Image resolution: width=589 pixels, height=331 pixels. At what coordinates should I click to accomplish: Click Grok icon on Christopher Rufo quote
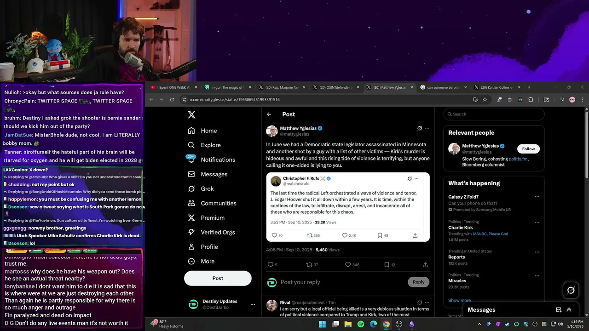pos(409,178)
